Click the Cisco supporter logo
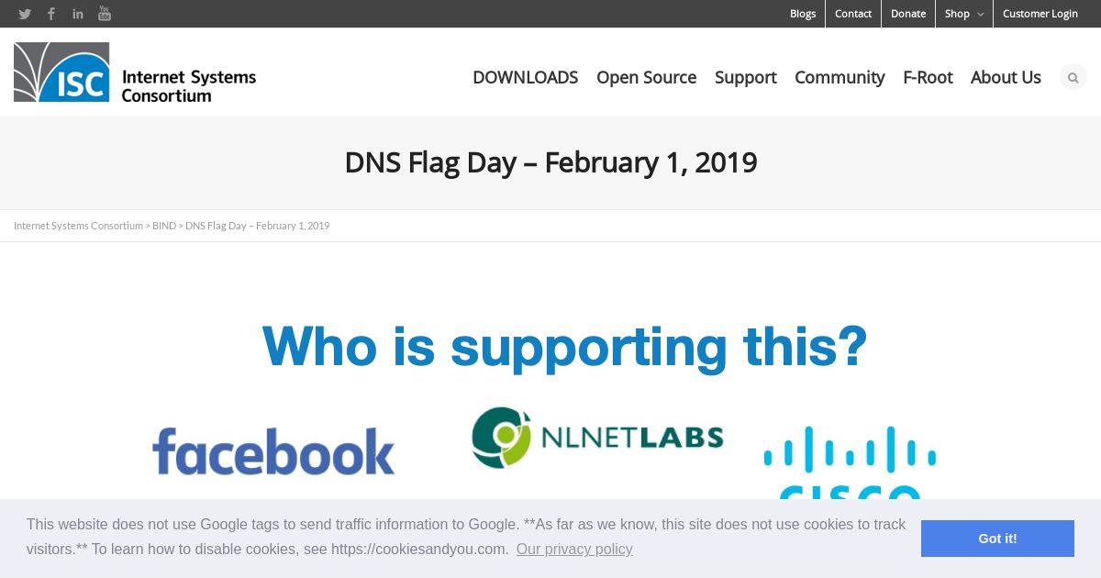 tap(850, 462)
